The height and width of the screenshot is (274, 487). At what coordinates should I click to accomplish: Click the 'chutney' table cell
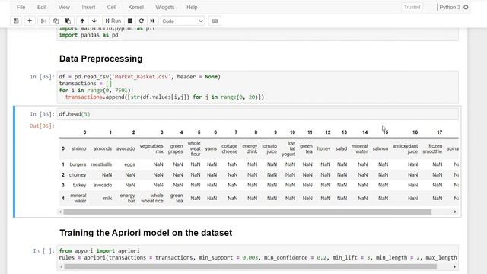78,174
